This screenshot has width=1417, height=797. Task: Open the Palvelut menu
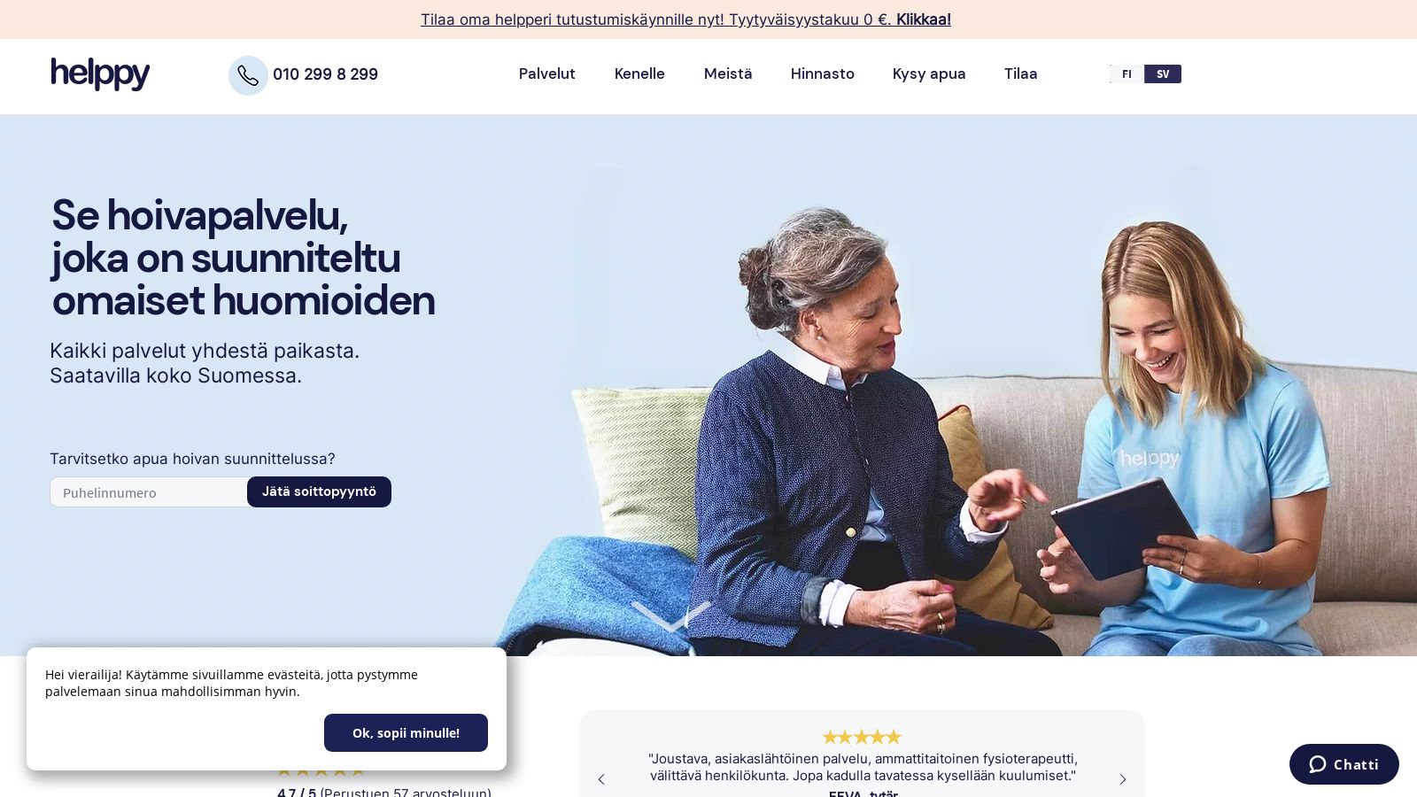point(546,74)
